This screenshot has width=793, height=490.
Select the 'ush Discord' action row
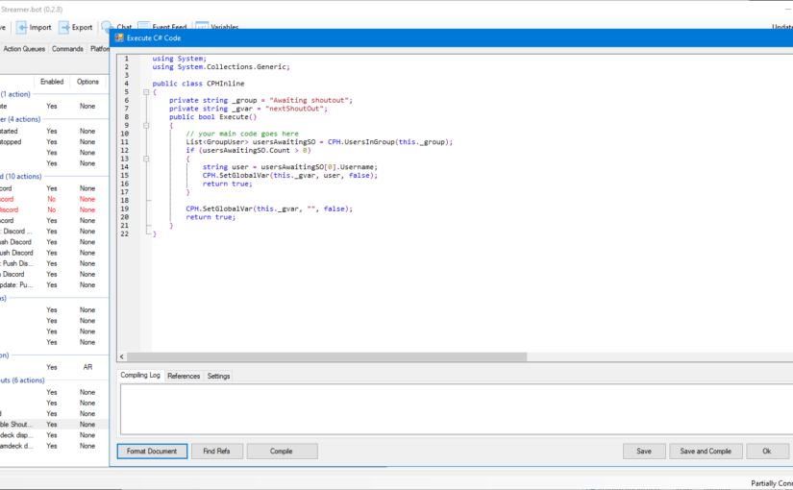coord(54,253)
